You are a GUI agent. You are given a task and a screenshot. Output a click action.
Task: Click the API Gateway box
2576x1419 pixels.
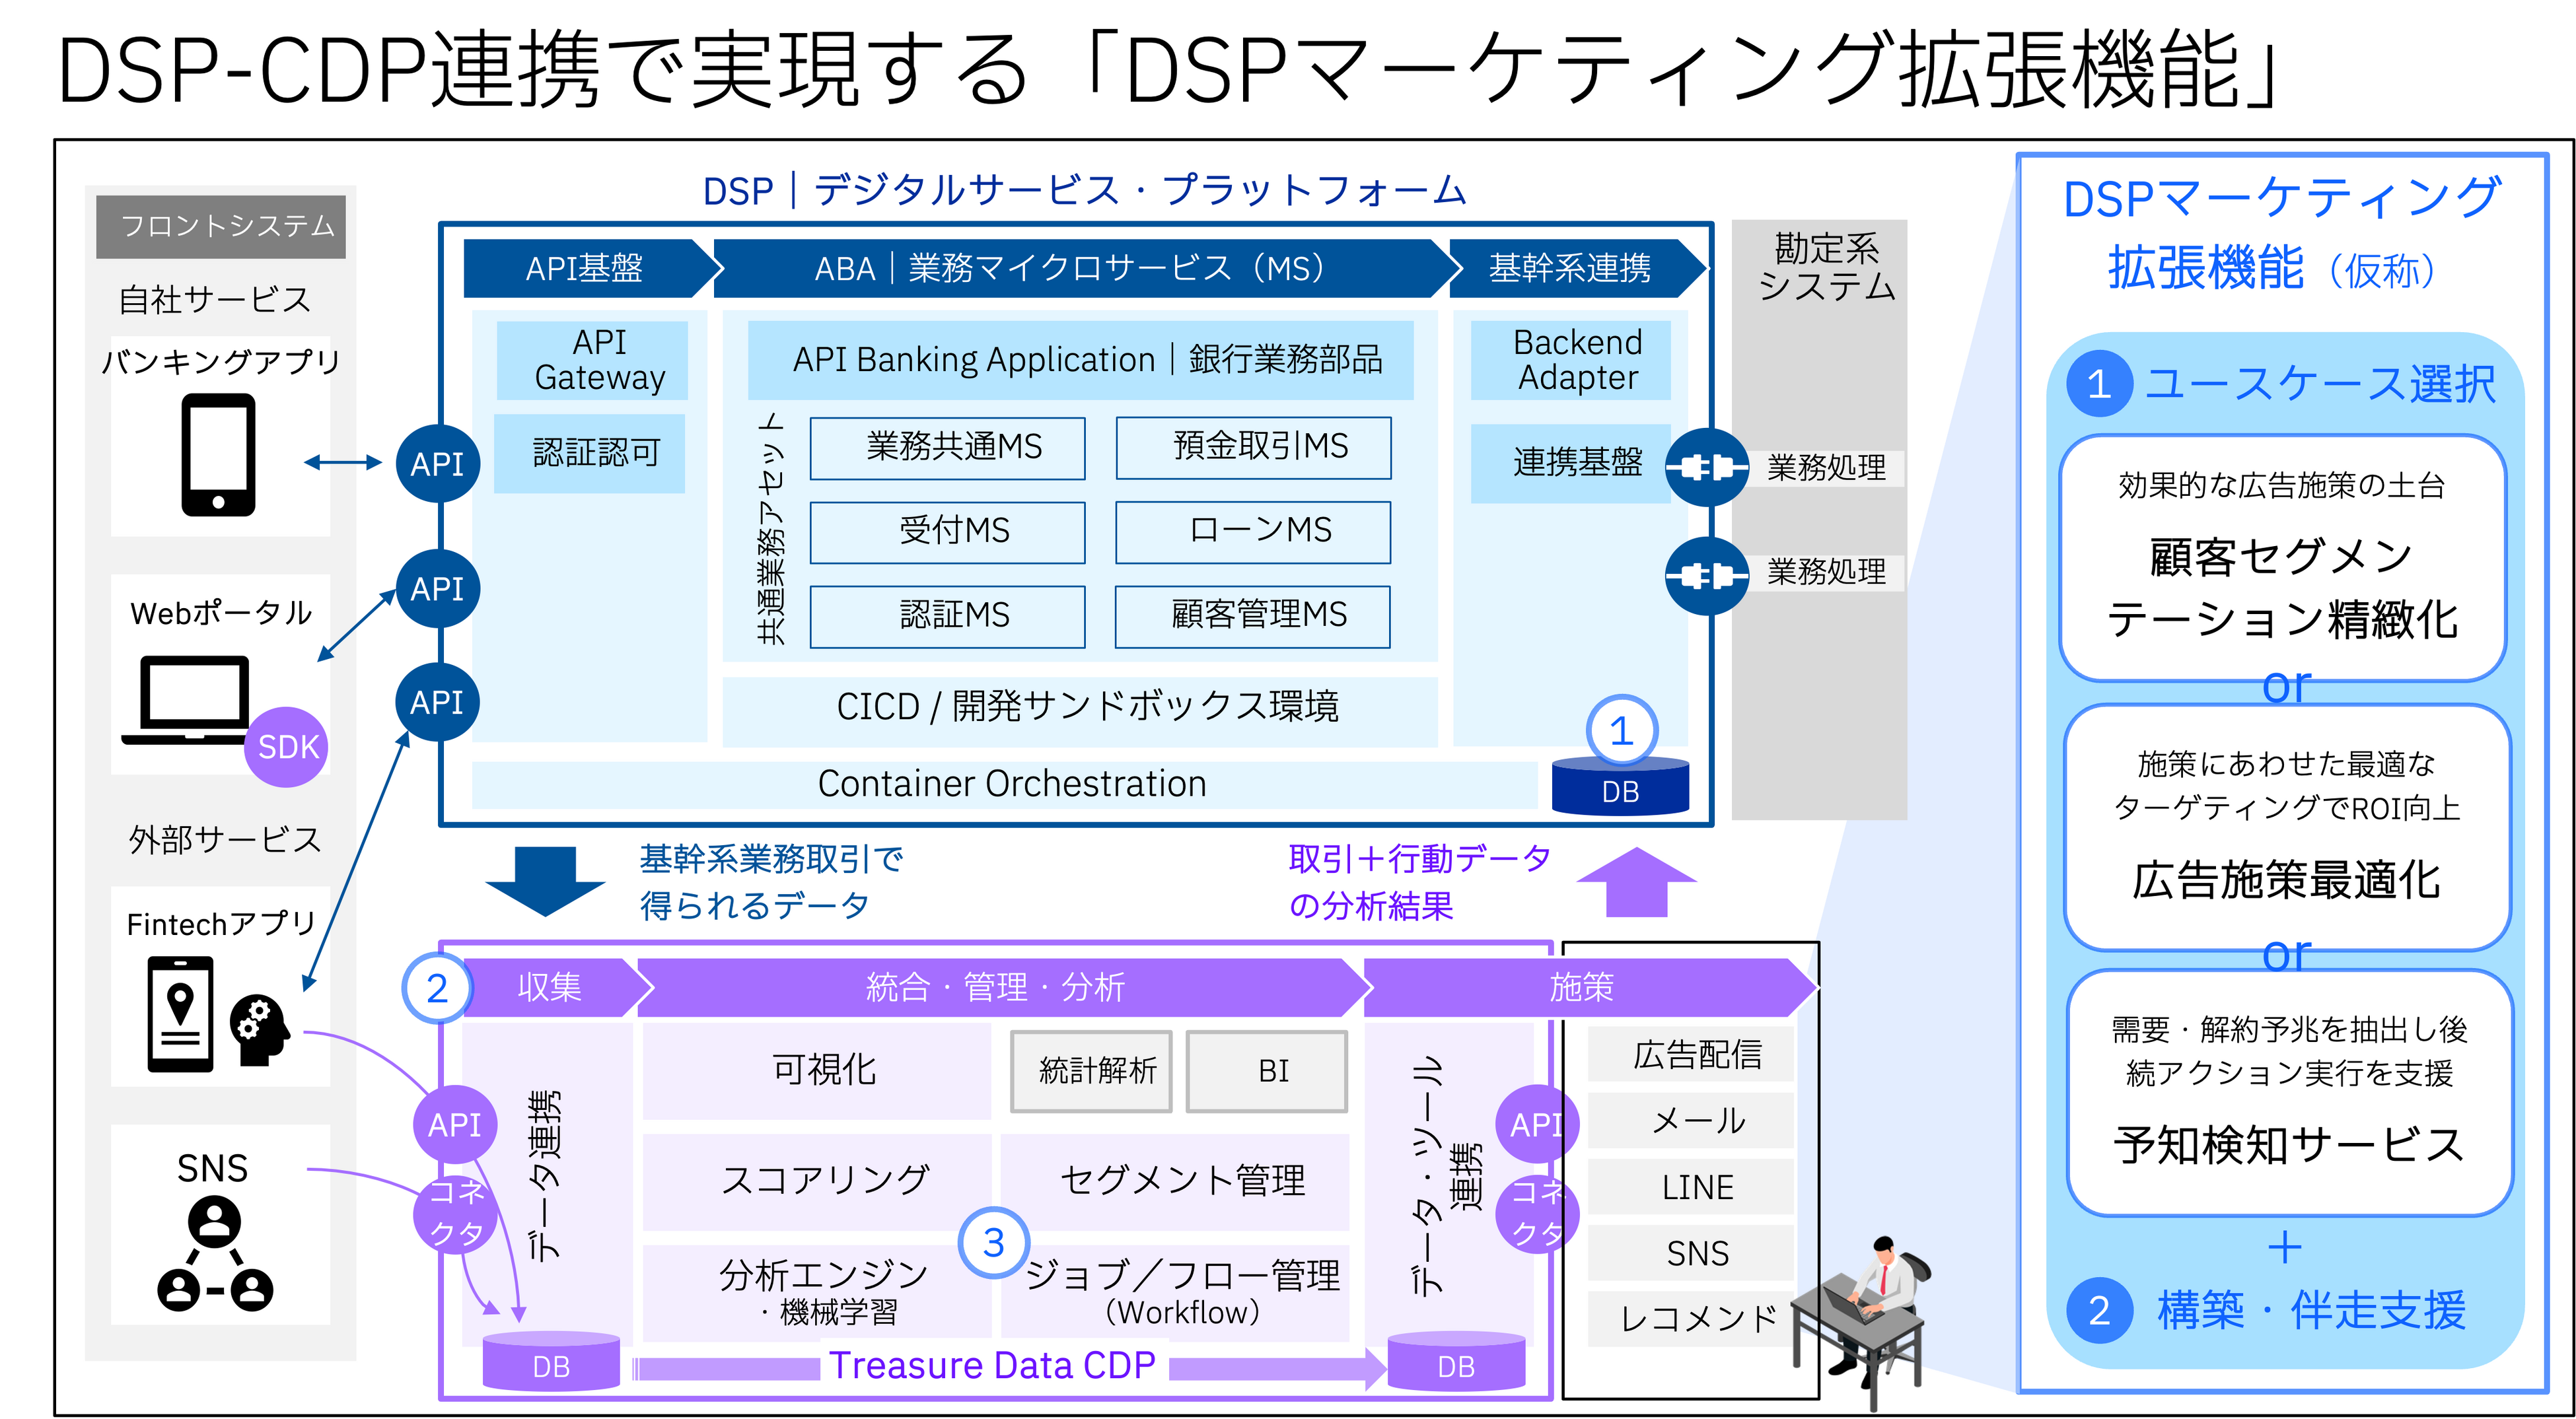(592, 360)
